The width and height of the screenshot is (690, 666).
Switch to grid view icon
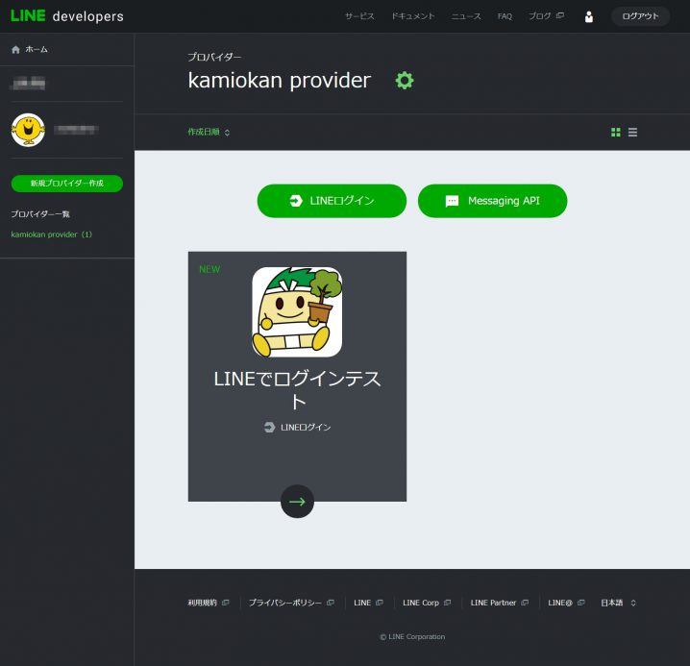(616, 132)
